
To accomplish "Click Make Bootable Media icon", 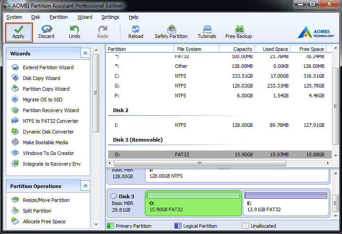I will click(15, 142).
